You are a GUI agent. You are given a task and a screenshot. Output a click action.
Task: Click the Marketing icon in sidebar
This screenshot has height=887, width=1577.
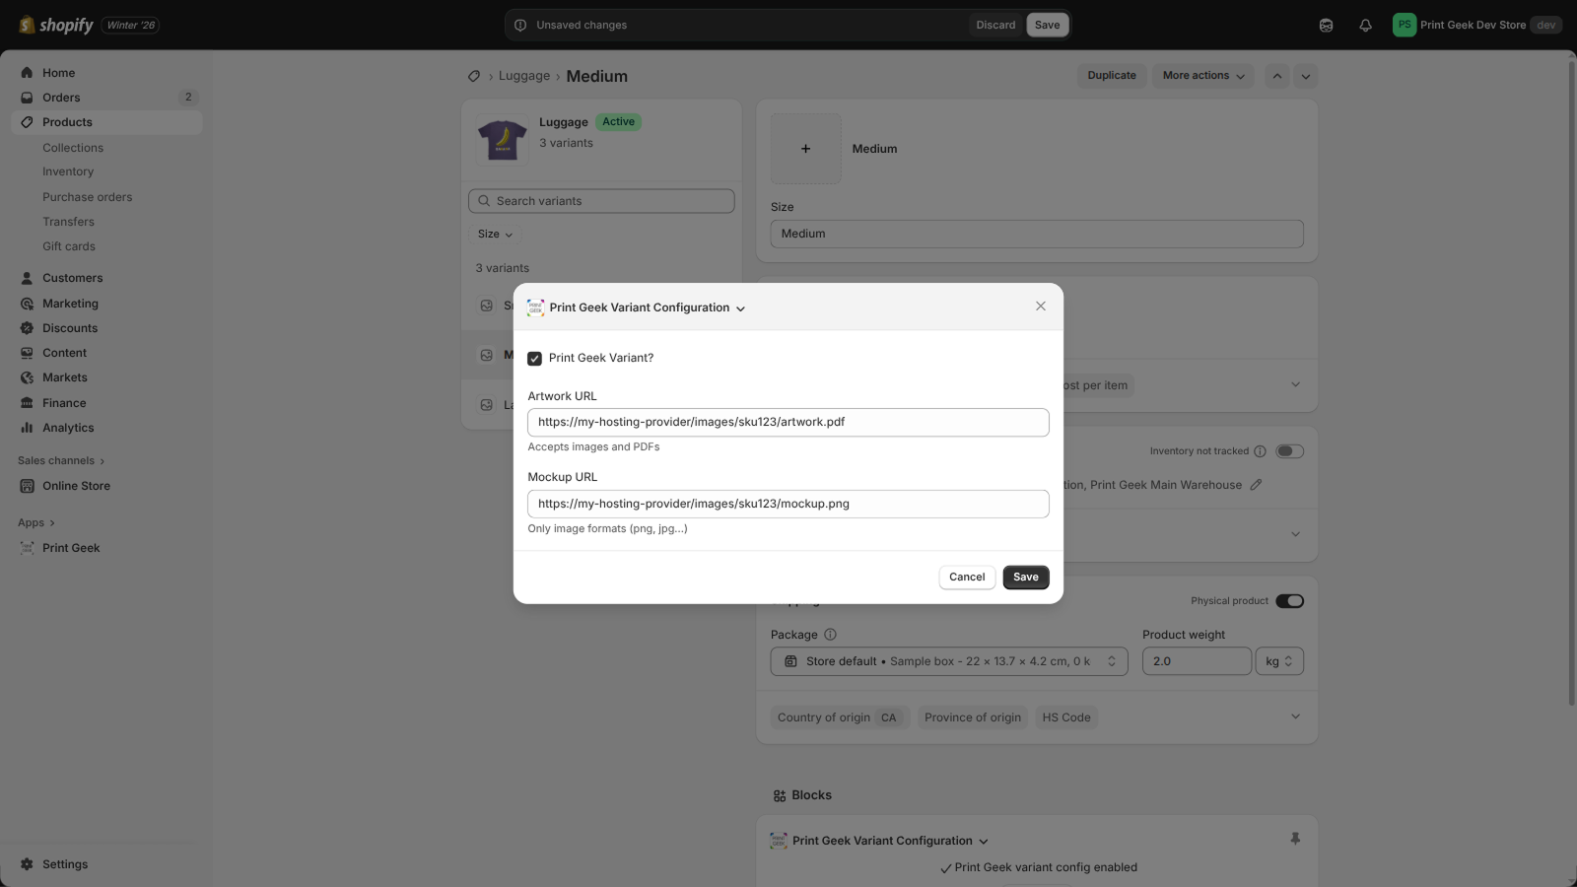(x=27, y=304)
